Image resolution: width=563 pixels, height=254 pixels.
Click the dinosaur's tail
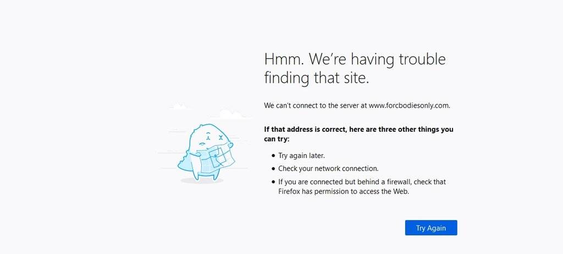point(184,161)
